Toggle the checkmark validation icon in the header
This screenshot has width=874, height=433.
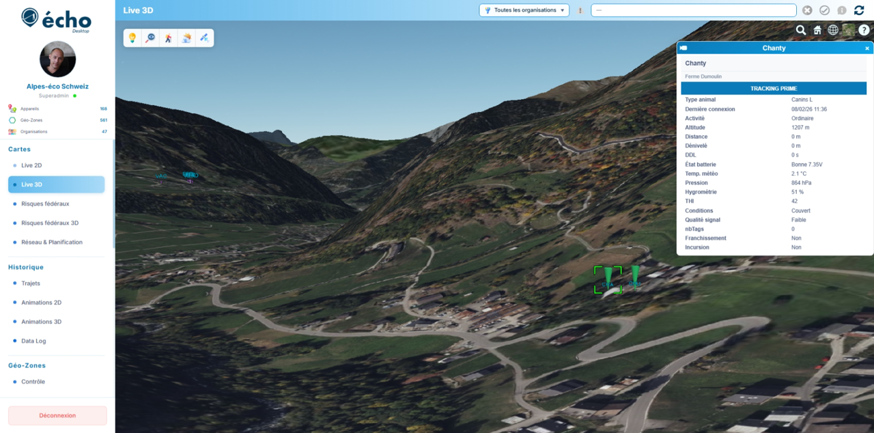[x=825, y=10]
